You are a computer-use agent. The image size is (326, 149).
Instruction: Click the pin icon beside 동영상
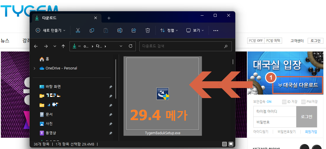(111, 133)
